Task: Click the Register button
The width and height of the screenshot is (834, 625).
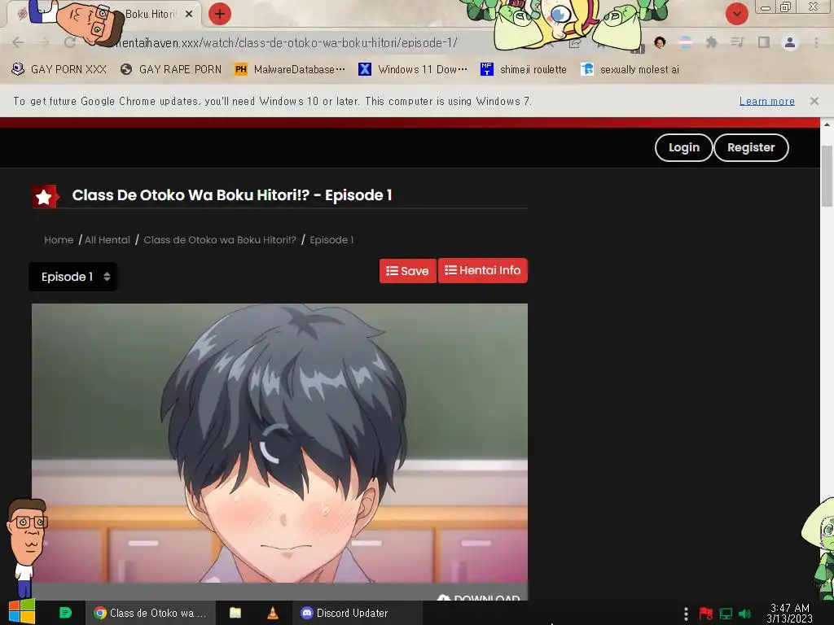Action: coord(750,147)
